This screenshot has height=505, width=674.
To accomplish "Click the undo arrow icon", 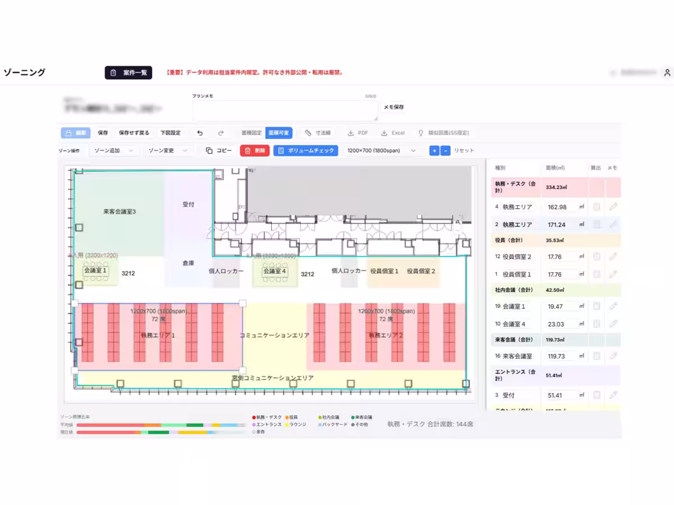I will [200, 133].
